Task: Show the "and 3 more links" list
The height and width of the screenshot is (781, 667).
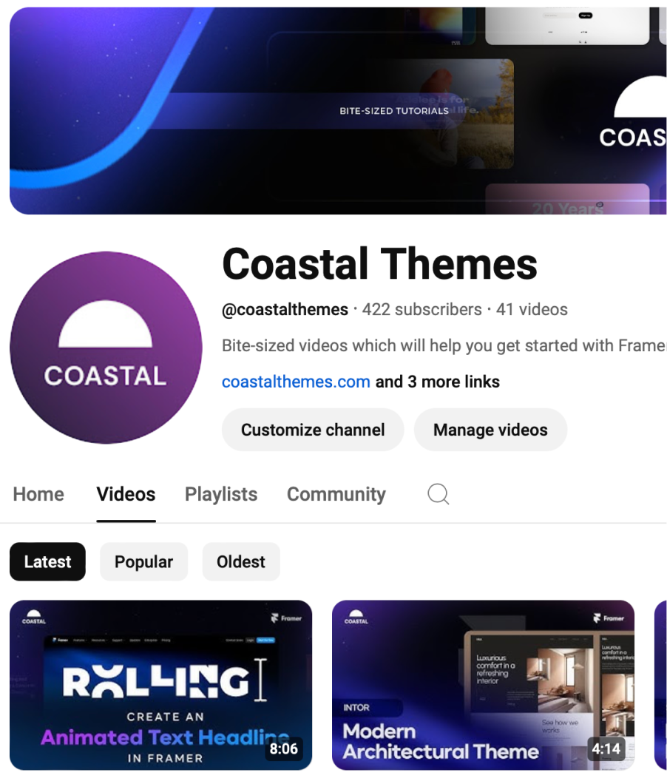Action: click(x=437, y=382)
